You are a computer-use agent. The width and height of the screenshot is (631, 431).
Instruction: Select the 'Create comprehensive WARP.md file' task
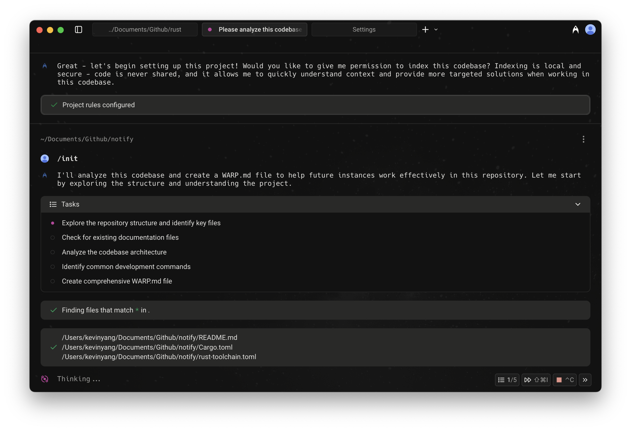click(x=117, y=281)
